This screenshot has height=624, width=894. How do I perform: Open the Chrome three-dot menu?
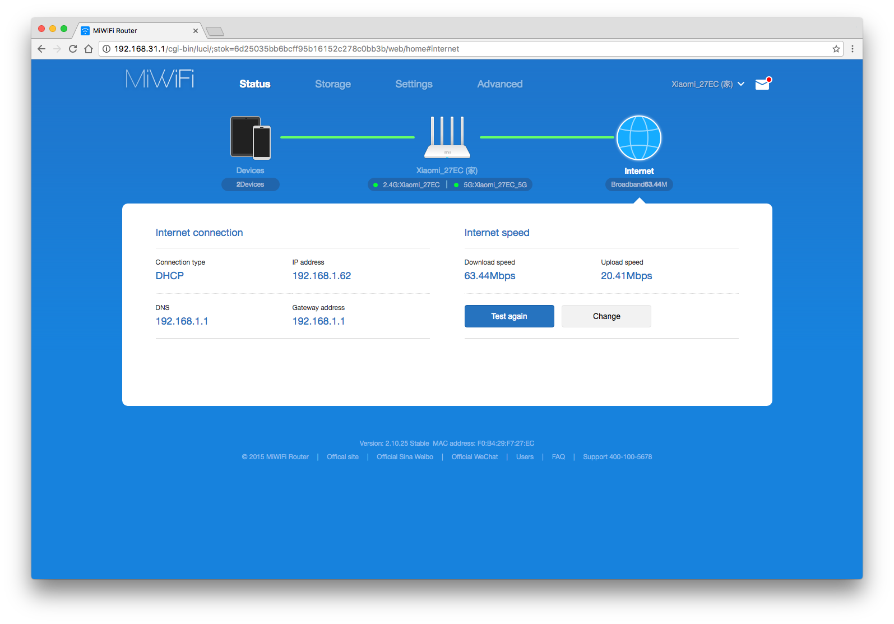pyautogui.click(x=853, y=49)
